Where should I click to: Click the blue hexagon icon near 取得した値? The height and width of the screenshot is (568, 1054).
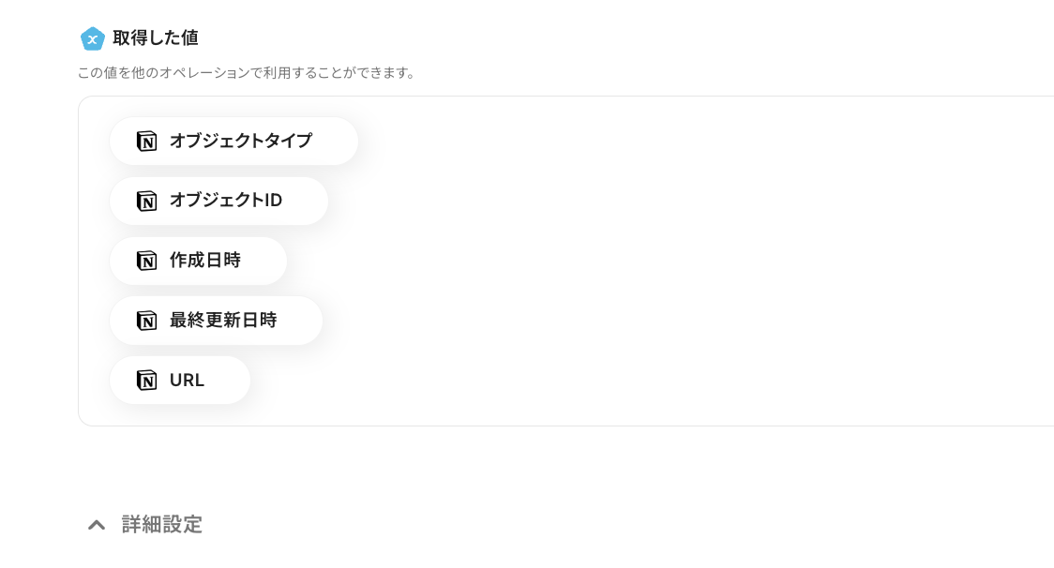pos(93,38)
